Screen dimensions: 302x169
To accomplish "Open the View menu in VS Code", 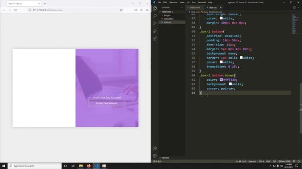I will (x=182, y=2).
